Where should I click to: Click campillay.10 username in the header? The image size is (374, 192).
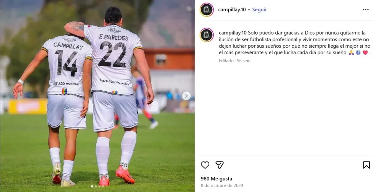pyautogui.click(x=232, y=10)
